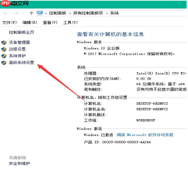
Task: Open 设备管理器 link
Action: (19, 42)
